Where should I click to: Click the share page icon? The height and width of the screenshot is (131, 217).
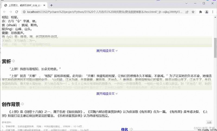(x=187, y=12)
